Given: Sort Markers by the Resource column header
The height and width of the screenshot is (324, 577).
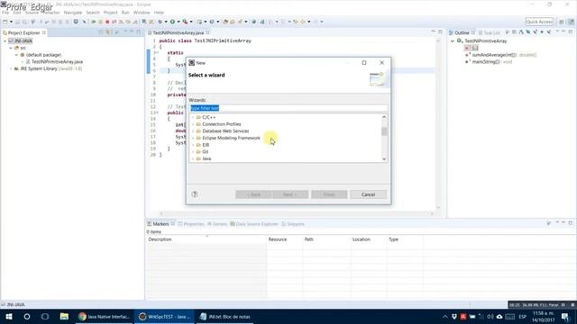Looking at the screenshot, I should pyautogui.click(x=284, y=239).
